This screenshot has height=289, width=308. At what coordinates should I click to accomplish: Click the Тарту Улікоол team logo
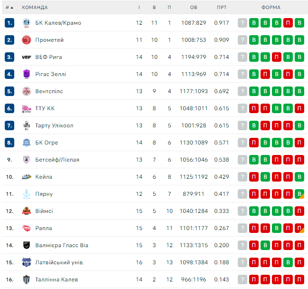27,125
